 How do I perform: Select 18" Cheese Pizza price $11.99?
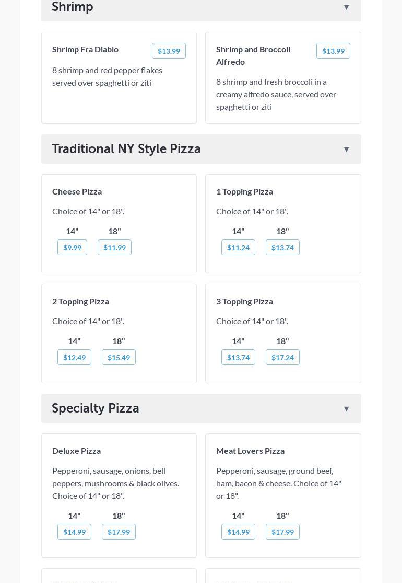click(114, 247)
